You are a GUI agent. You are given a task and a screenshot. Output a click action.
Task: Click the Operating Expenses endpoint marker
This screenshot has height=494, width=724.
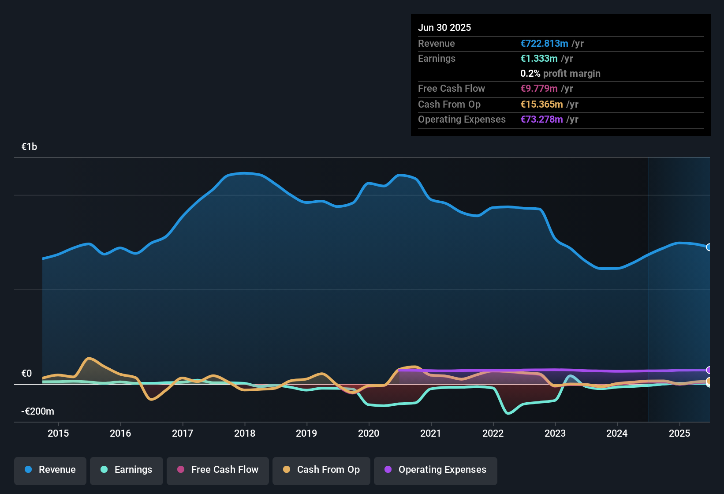[x=709, y=370]
